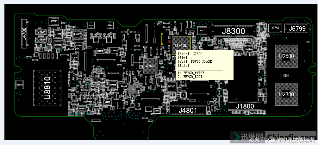Click the U4520 chip
This screenshot has height=145, width=318.
click(x=41, y=32)
